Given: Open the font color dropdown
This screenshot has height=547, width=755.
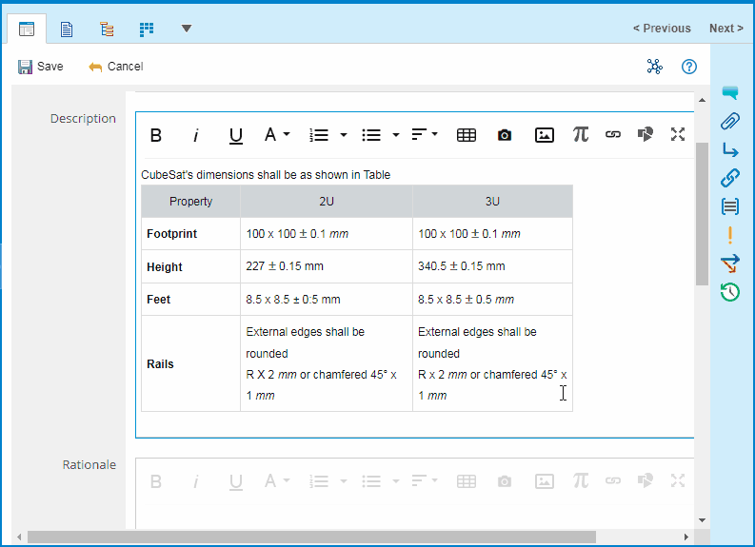Looking at the screenshot, I should (x=276, y=135).
